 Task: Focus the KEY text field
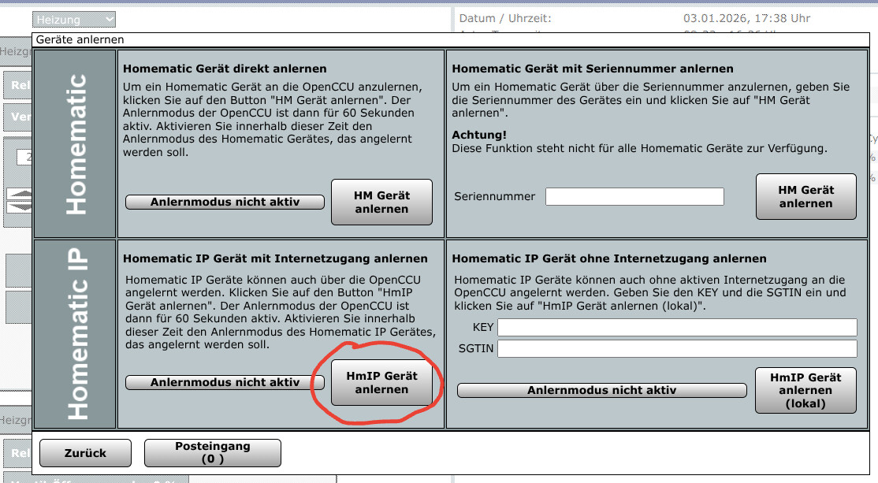click(x=676, y=327)
